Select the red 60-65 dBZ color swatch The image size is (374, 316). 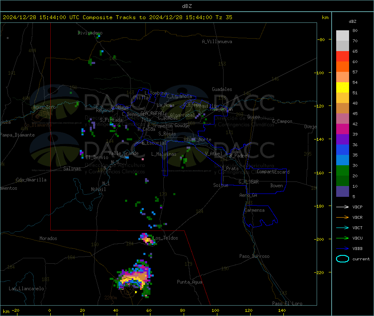tap(342, 56)
